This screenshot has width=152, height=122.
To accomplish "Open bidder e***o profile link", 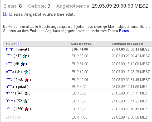I will click(x=10, y=72).
